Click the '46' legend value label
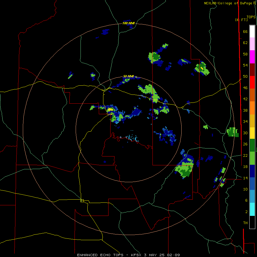 point(245,88)
